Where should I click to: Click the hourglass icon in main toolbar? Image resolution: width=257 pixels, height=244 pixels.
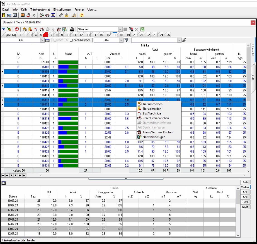pyautogui.click(x=53, y=15)
